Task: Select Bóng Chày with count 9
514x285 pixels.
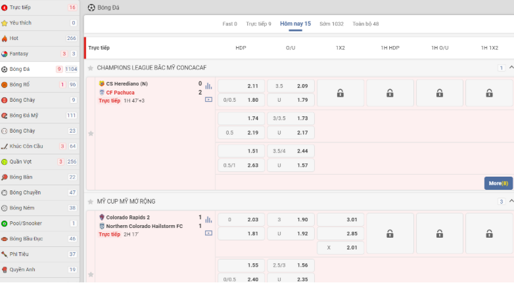Action: click(39, 100)
